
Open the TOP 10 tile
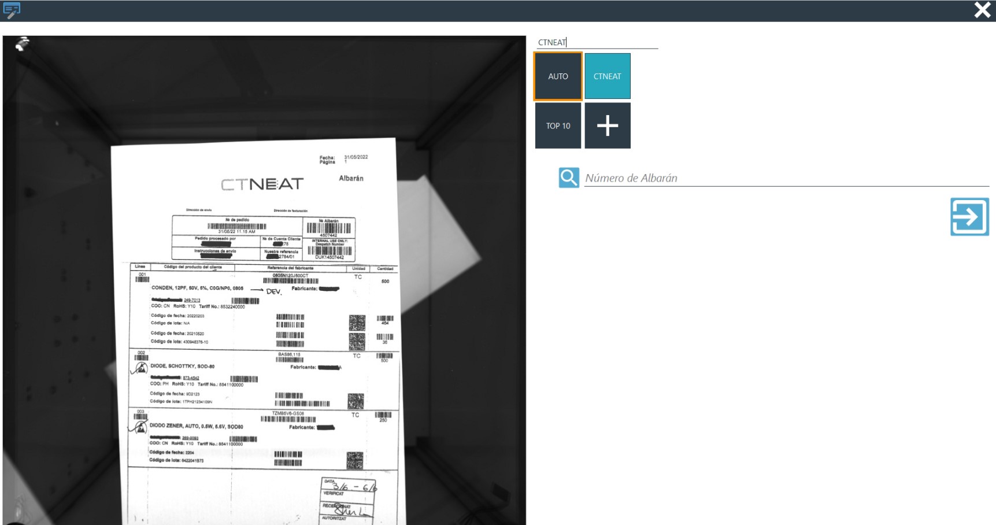coord(558,125)
